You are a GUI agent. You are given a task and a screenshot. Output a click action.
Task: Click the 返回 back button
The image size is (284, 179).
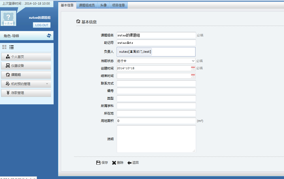click(133, 163)
